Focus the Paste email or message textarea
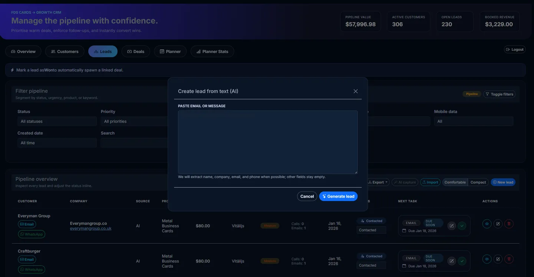Viewport: 534px width, 277px height. click(268, 142)
